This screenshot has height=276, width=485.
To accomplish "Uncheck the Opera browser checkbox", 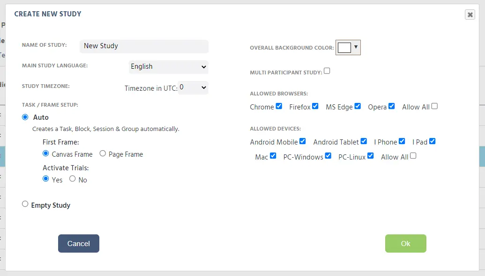I will pyautogui.click(x=392, y=106).
